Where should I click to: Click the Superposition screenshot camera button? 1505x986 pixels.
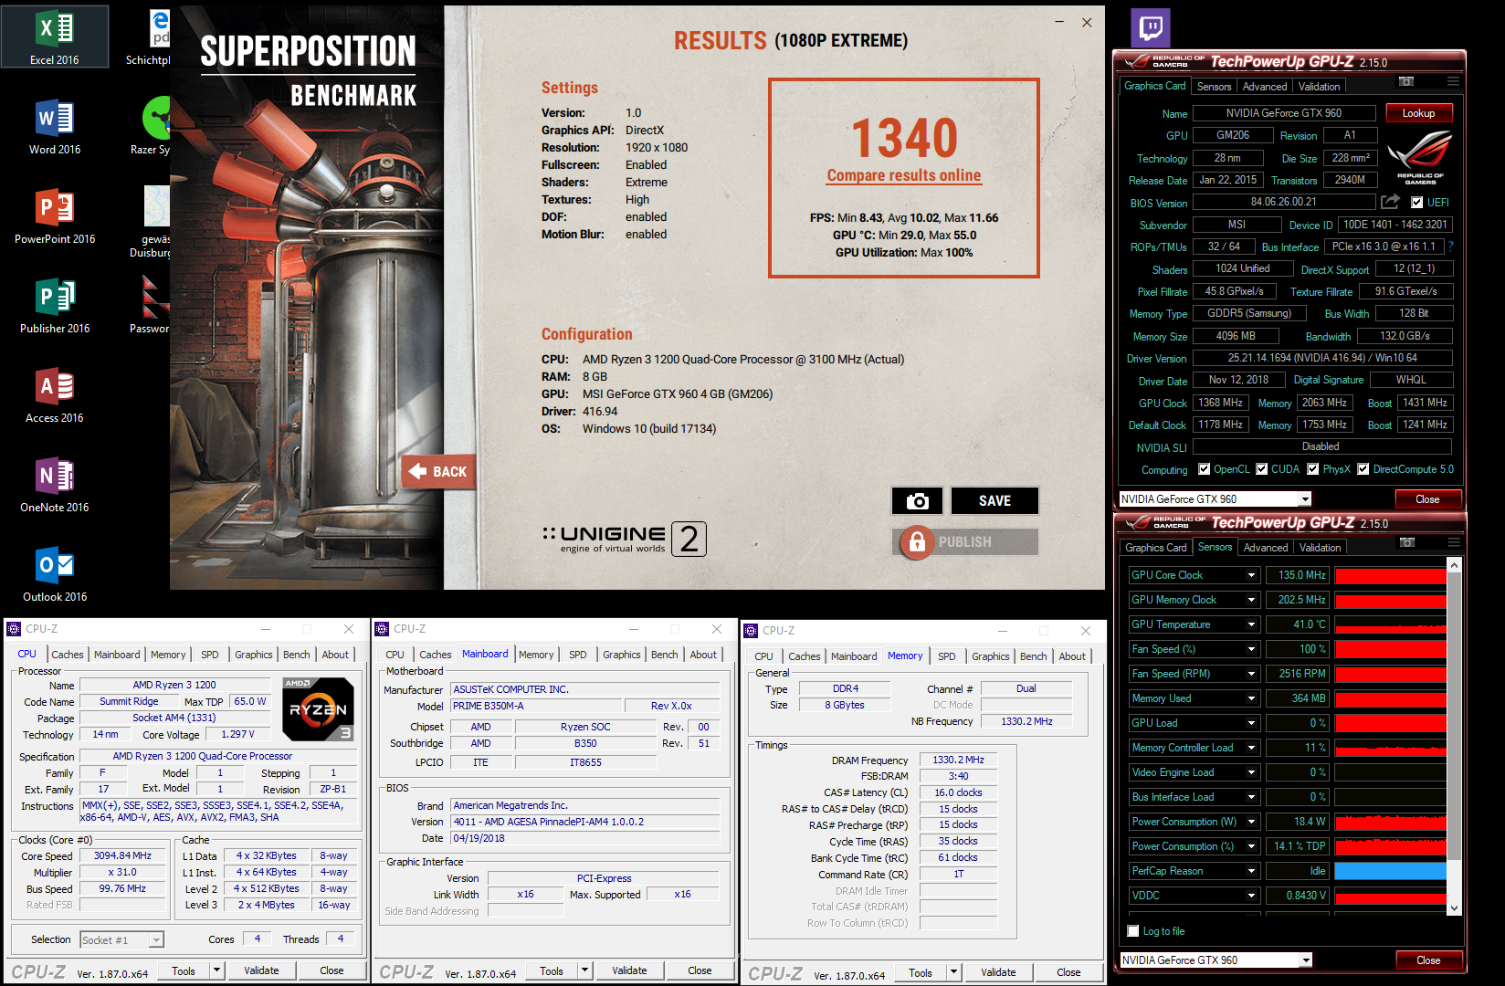(917, 500)
